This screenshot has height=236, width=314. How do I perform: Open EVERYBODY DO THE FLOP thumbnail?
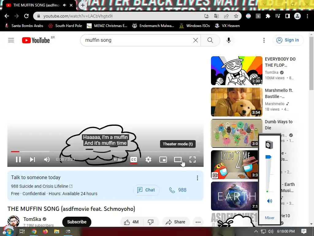(x=237, y=71)
